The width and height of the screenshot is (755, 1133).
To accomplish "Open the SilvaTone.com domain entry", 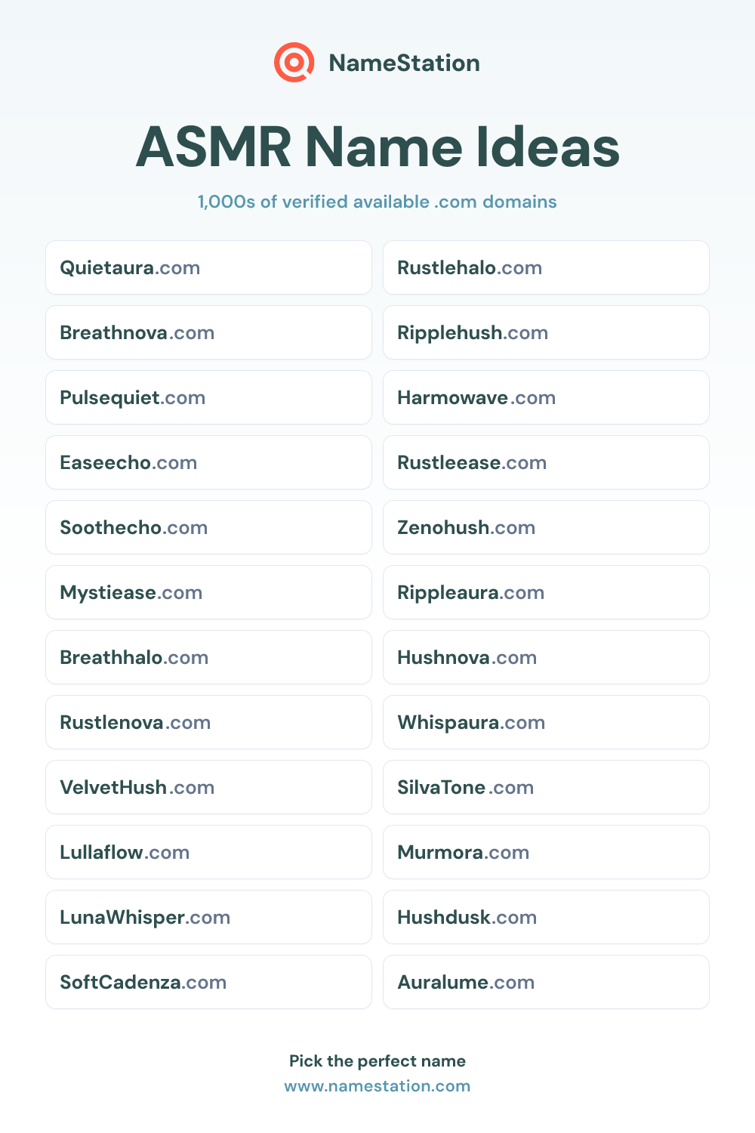I will [x=546, y=787].
